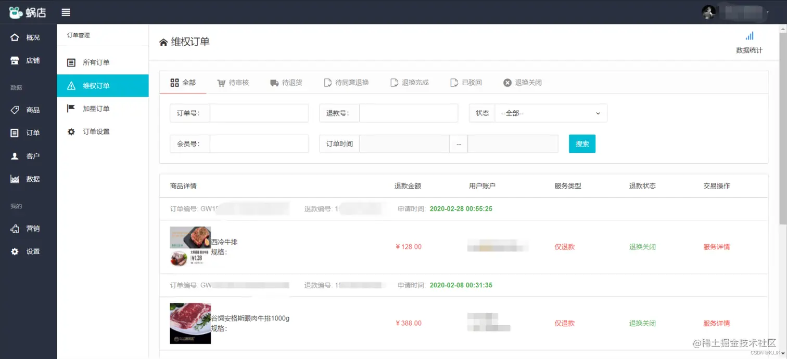The height and width of the screenshot is (359, 787).
Task: Click the 退款金额 column header
Action: [x=408, y=186]
